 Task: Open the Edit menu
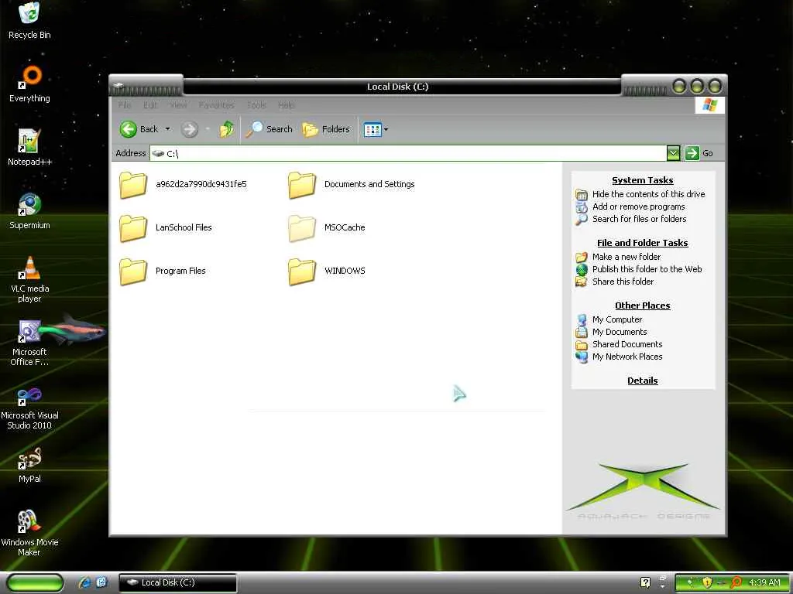tap(150, 105)
